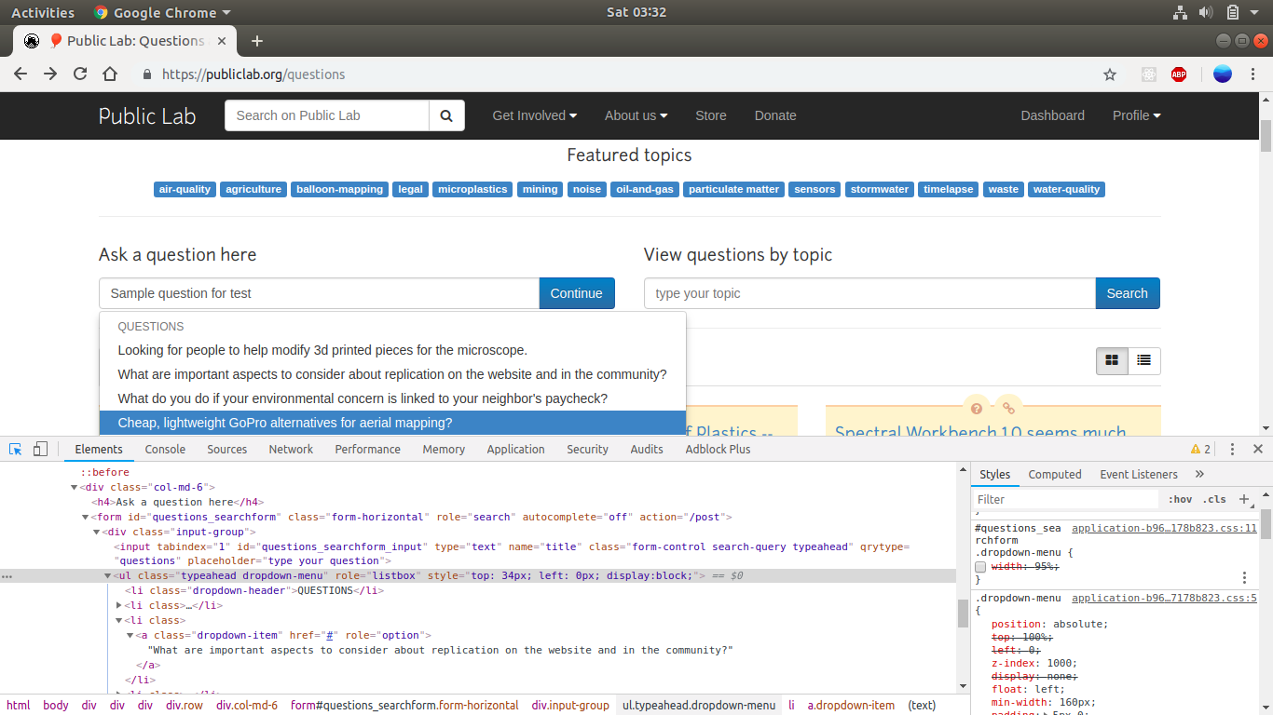Toggle the device toolbar emulation icon
The width and height of the screenshot is (1273, 715).
pos(40,449)
